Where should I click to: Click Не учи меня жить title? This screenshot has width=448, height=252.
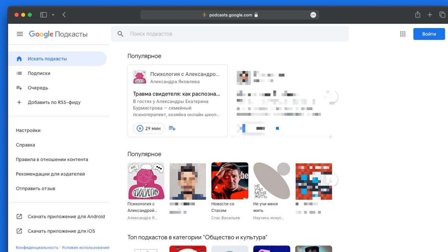[265, 207]
